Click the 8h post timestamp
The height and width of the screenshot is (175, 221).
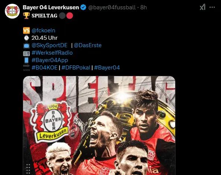click(143, 7)
